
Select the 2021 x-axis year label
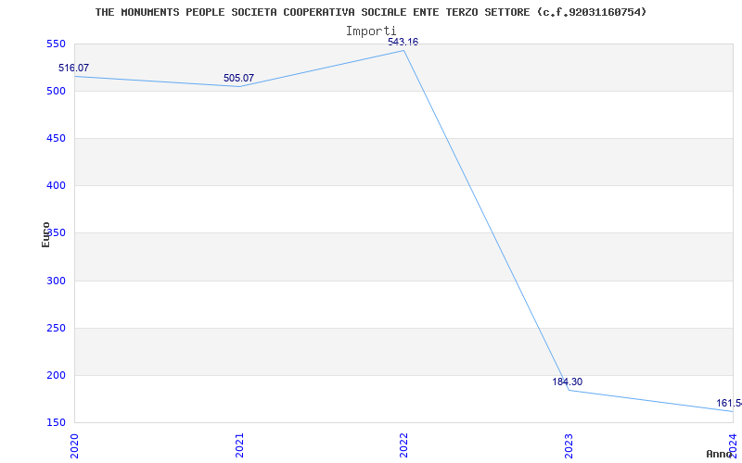click(x=239, y=445)
